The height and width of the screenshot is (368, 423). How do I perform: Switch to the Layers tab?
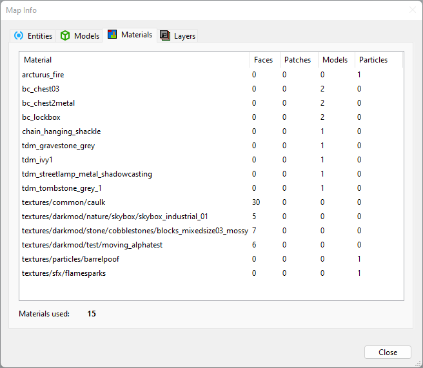[x=184, y=36]
